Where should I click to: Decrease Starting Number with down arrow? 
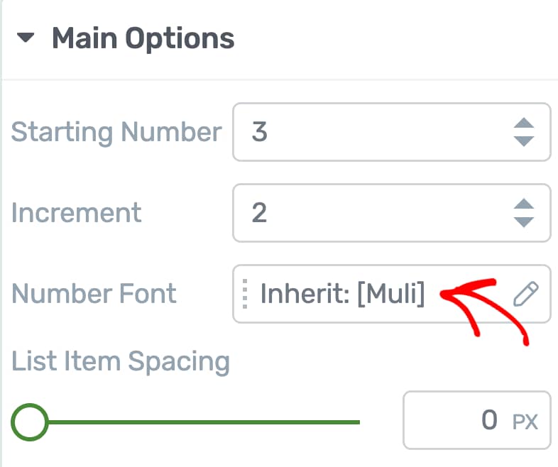point(524,141)
